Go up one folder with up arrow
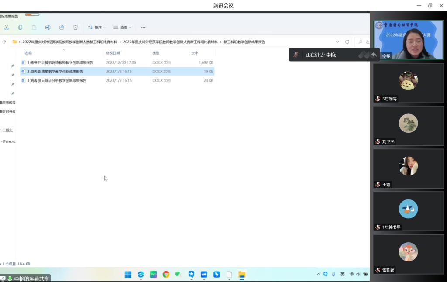447x282 pixels. click(4, 42)
